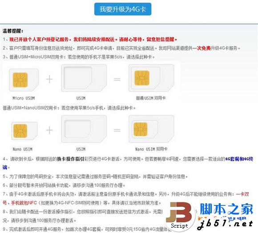Open the 4G套餐和4G终端 link

coord(239,159)
